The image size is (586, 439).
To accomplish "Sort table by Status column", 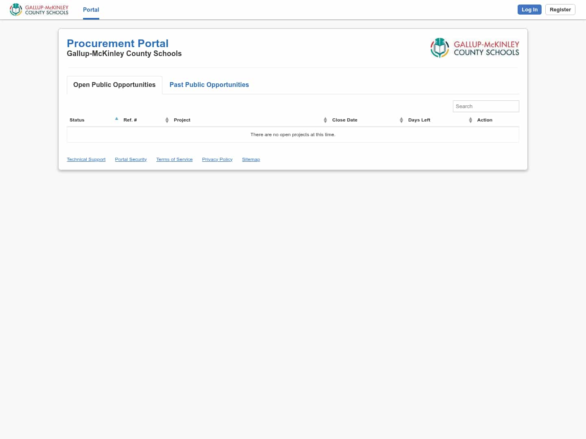I will [94, 120].
